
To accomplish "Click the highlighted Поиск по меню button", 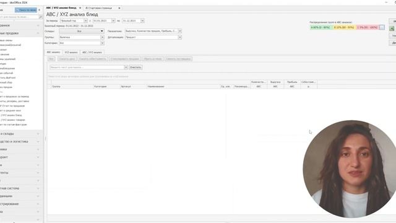I will click(x=26, y=10).
